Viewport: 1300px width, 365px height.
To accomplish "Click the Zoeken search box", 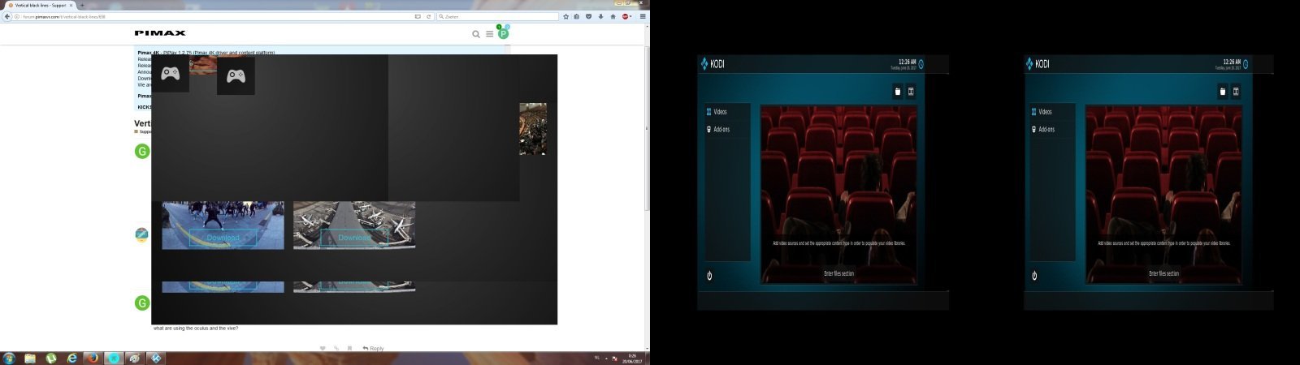I will 497,16.
